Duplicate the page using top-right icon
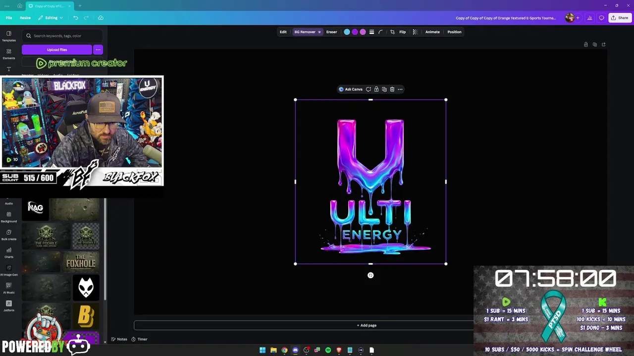Viewport: 634px width, 356px height. (595, 44)
